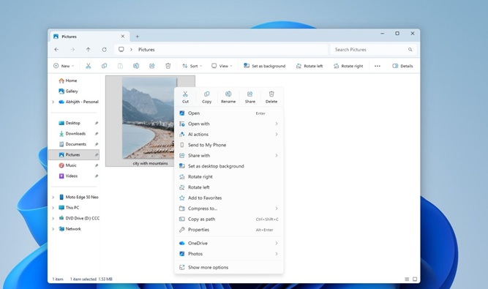The width and height of the screenshot is (488, 289).
Task: Select Send to My Phone
Action: 229,145
